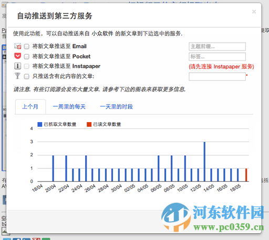
Task: Click the filter funnel icon
Action: tap(17, 76)
